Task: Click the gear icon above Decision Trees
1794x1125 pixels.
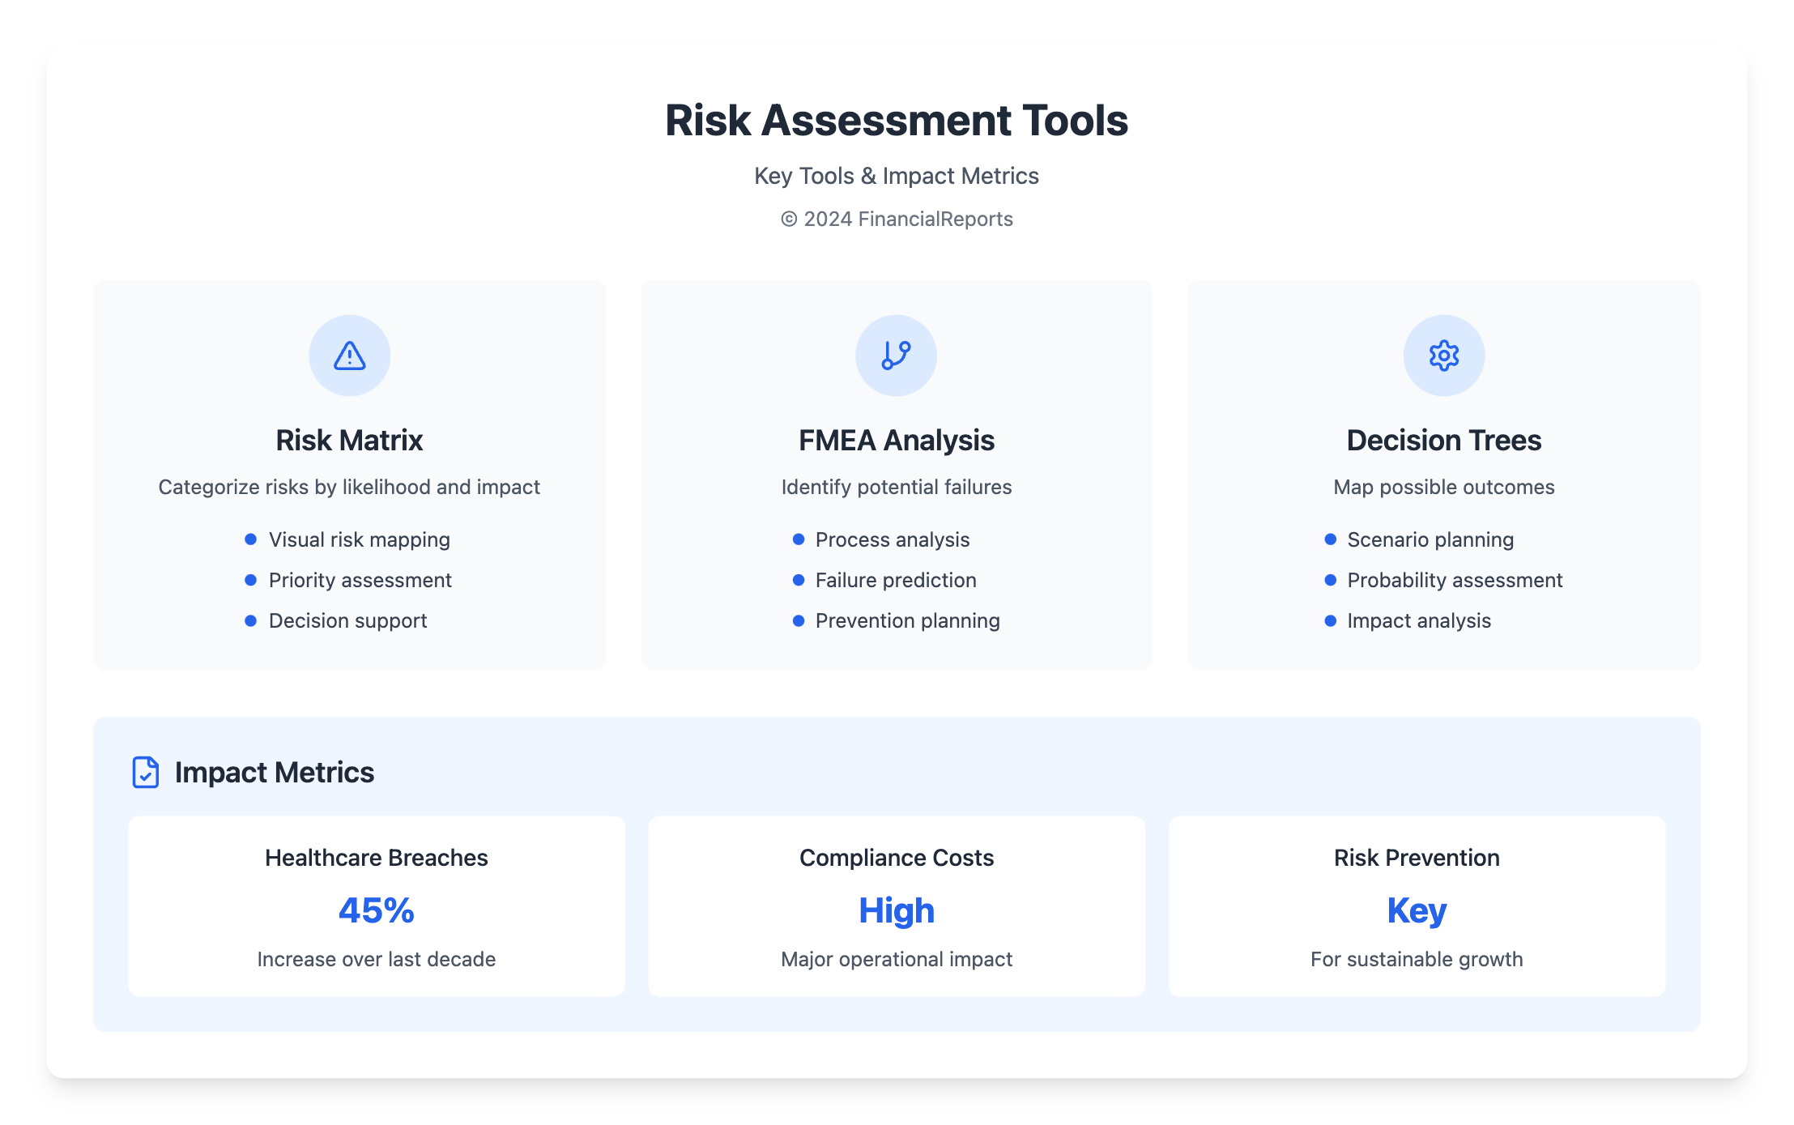Action: point(1443,356)
